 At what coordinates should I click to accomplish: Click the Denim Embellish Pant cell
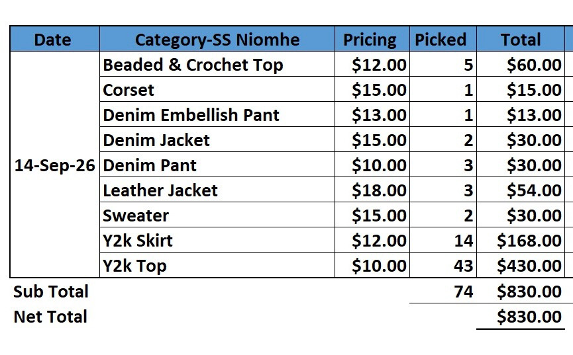click(217, 114)
